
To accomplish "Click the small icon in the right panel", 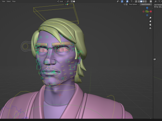I will coord(155,59).
